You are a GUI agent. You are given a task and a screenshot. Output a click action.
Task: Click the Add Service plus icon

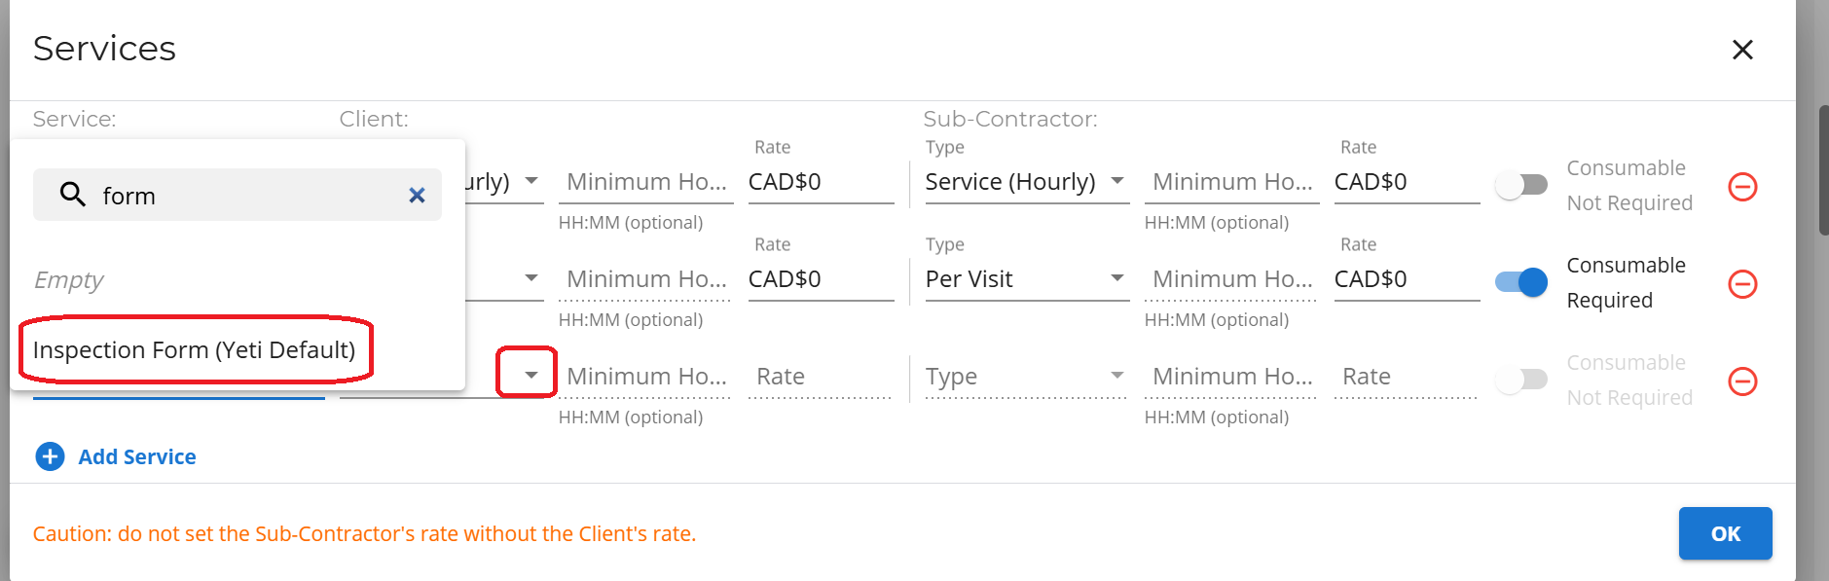(x=50, y=456)
